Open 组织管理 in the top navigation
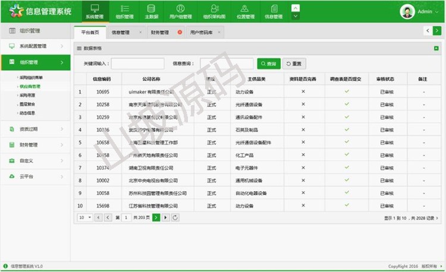Screen dimensions: 446x272 tap(124, 11)
